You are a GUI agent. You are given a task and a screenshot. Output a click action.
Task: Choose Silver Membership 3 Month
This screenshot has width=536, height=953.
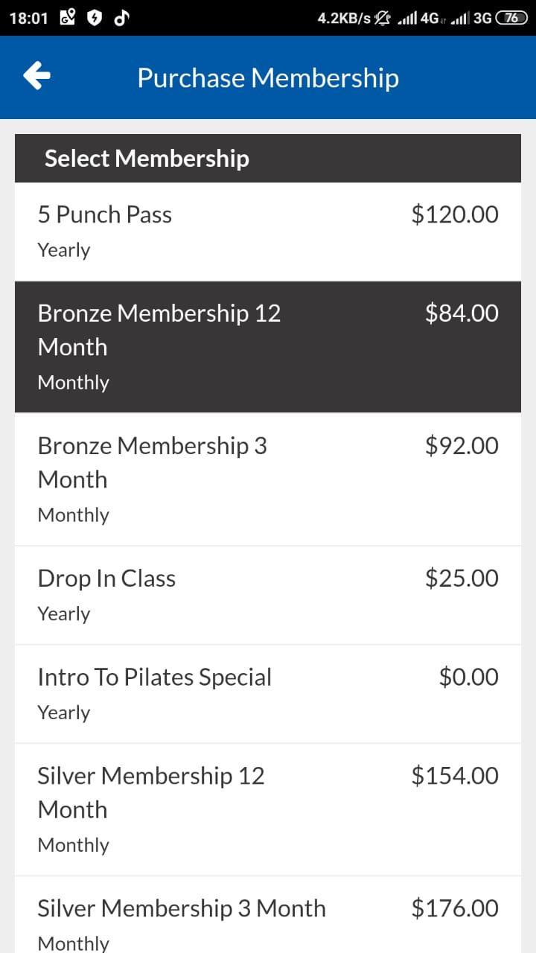[x=268, y=915]
